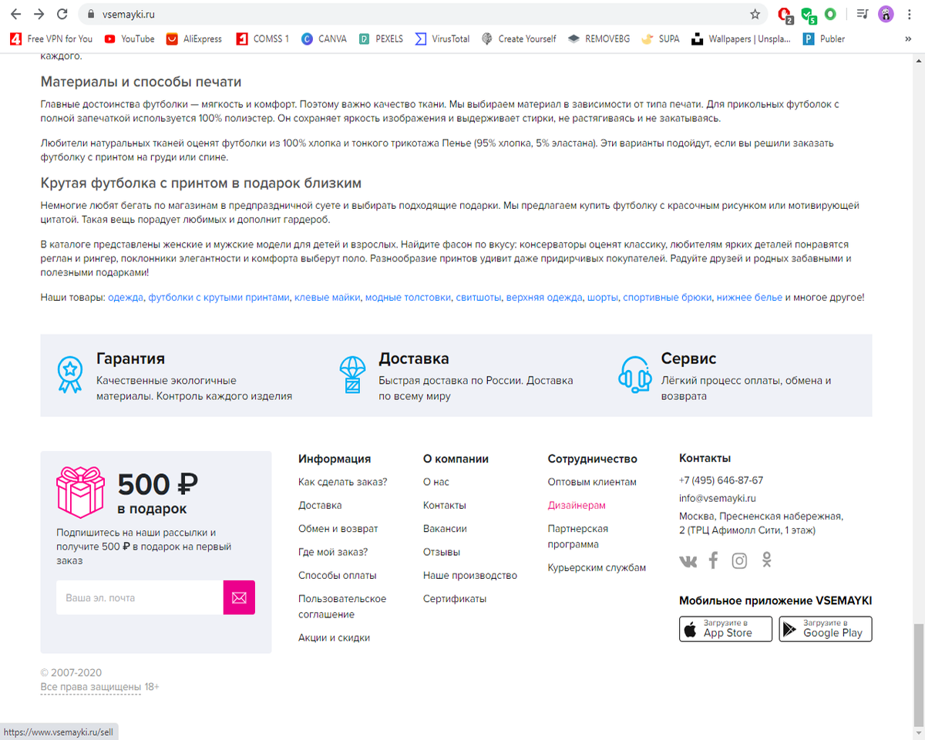925x740 pixels.
Task: Reload the page
Action: pos(62,14)
